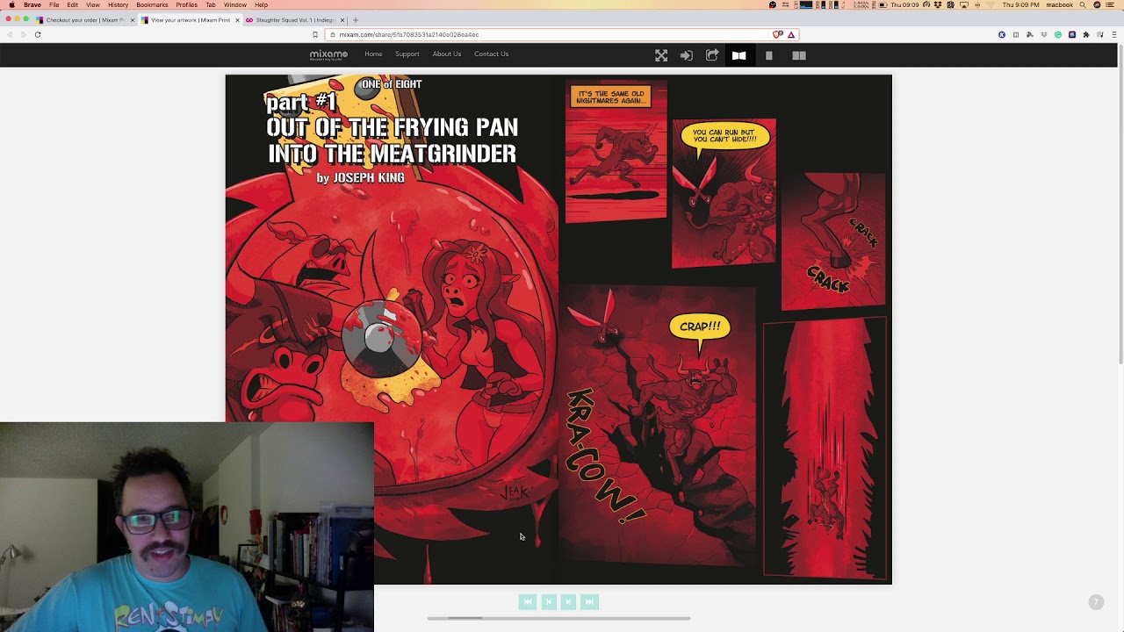Switch to the Checkout your order tab
This screenshot has width=1124, height=632.
(83, 20)
